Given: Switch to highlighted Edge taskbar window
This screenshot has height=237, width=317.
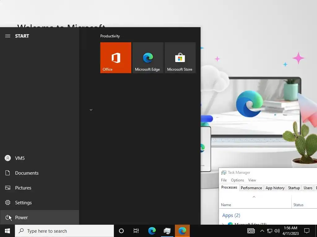Looking at the screenshot, I should click(182, 231).
